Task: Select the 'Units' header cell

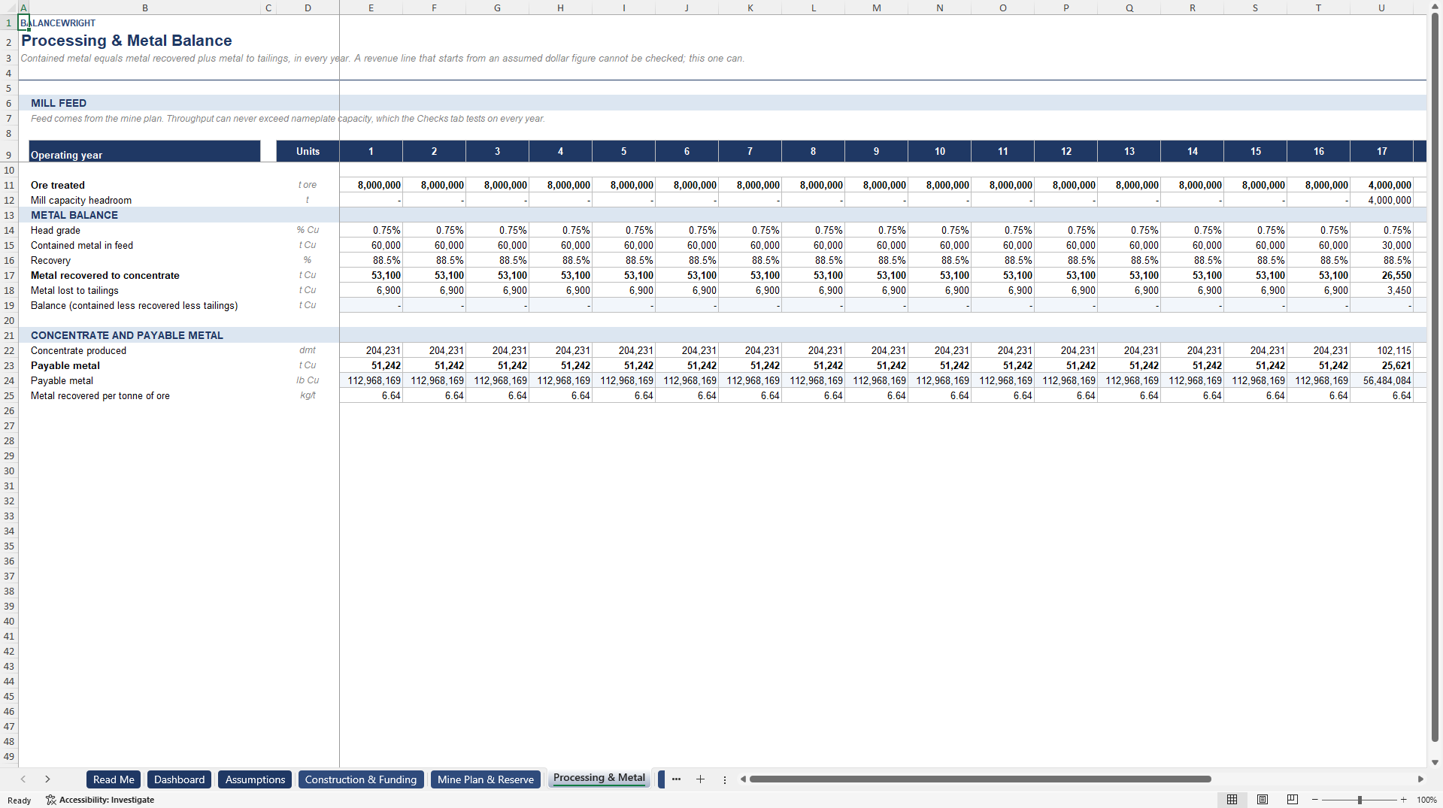Action: [x=308, y=151]
